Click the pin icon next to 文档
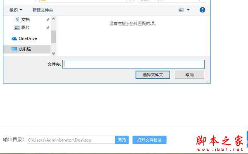Screen dimensions: 248x154 48,19
